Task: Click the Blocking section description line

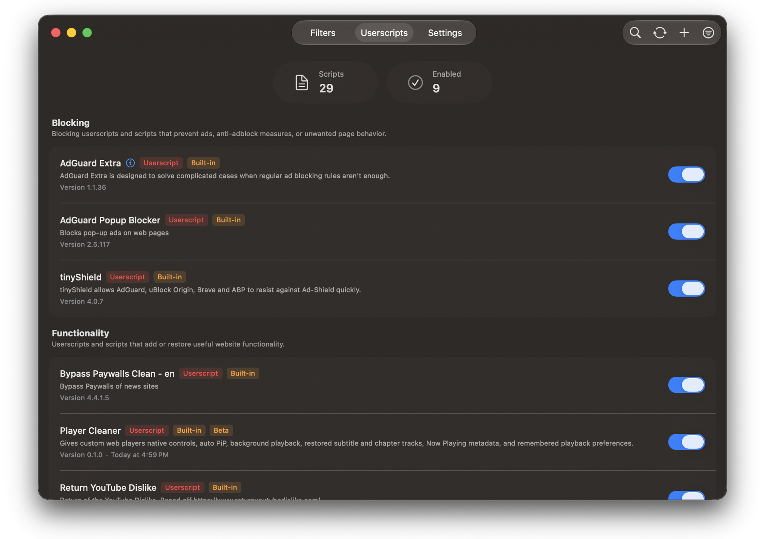Action: point(219,134)
